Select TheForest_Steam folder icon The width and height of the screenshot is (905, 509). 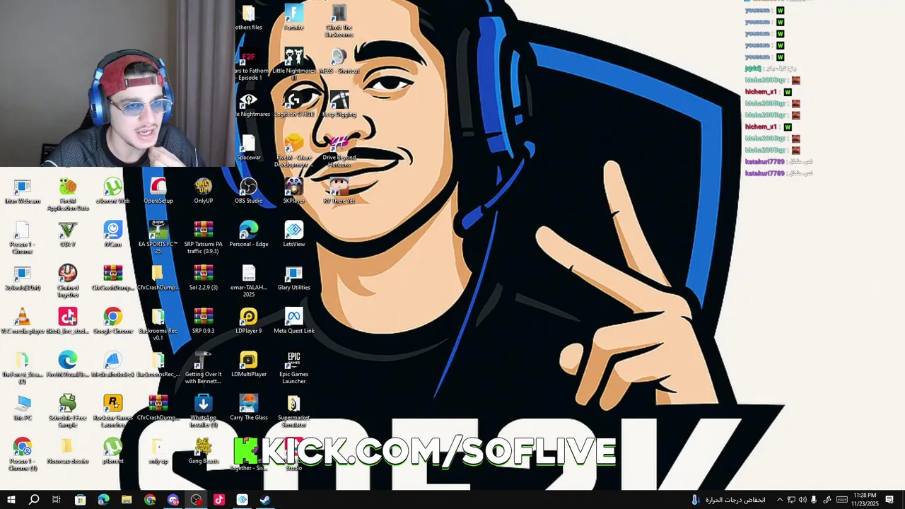[x=23, y=368]
